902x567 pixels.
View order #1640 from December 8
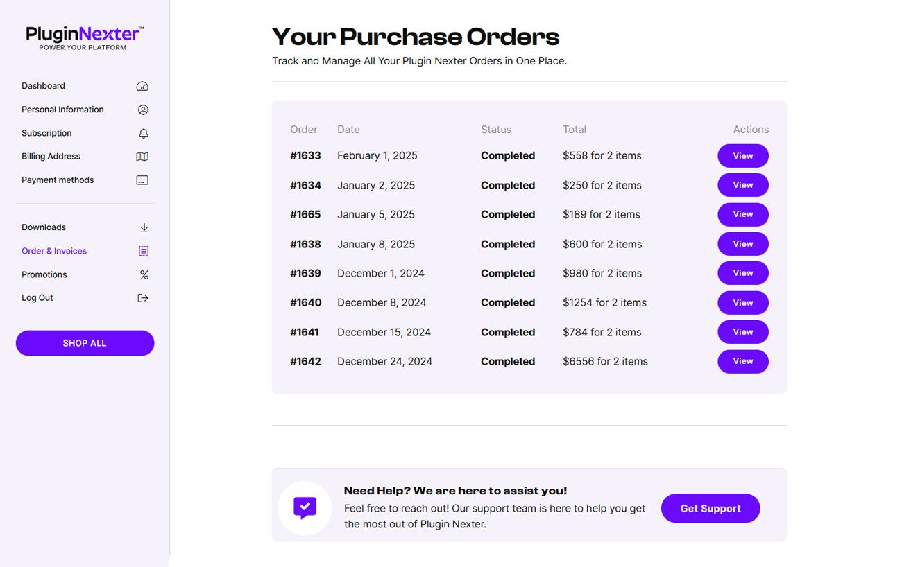pos(743,303)
